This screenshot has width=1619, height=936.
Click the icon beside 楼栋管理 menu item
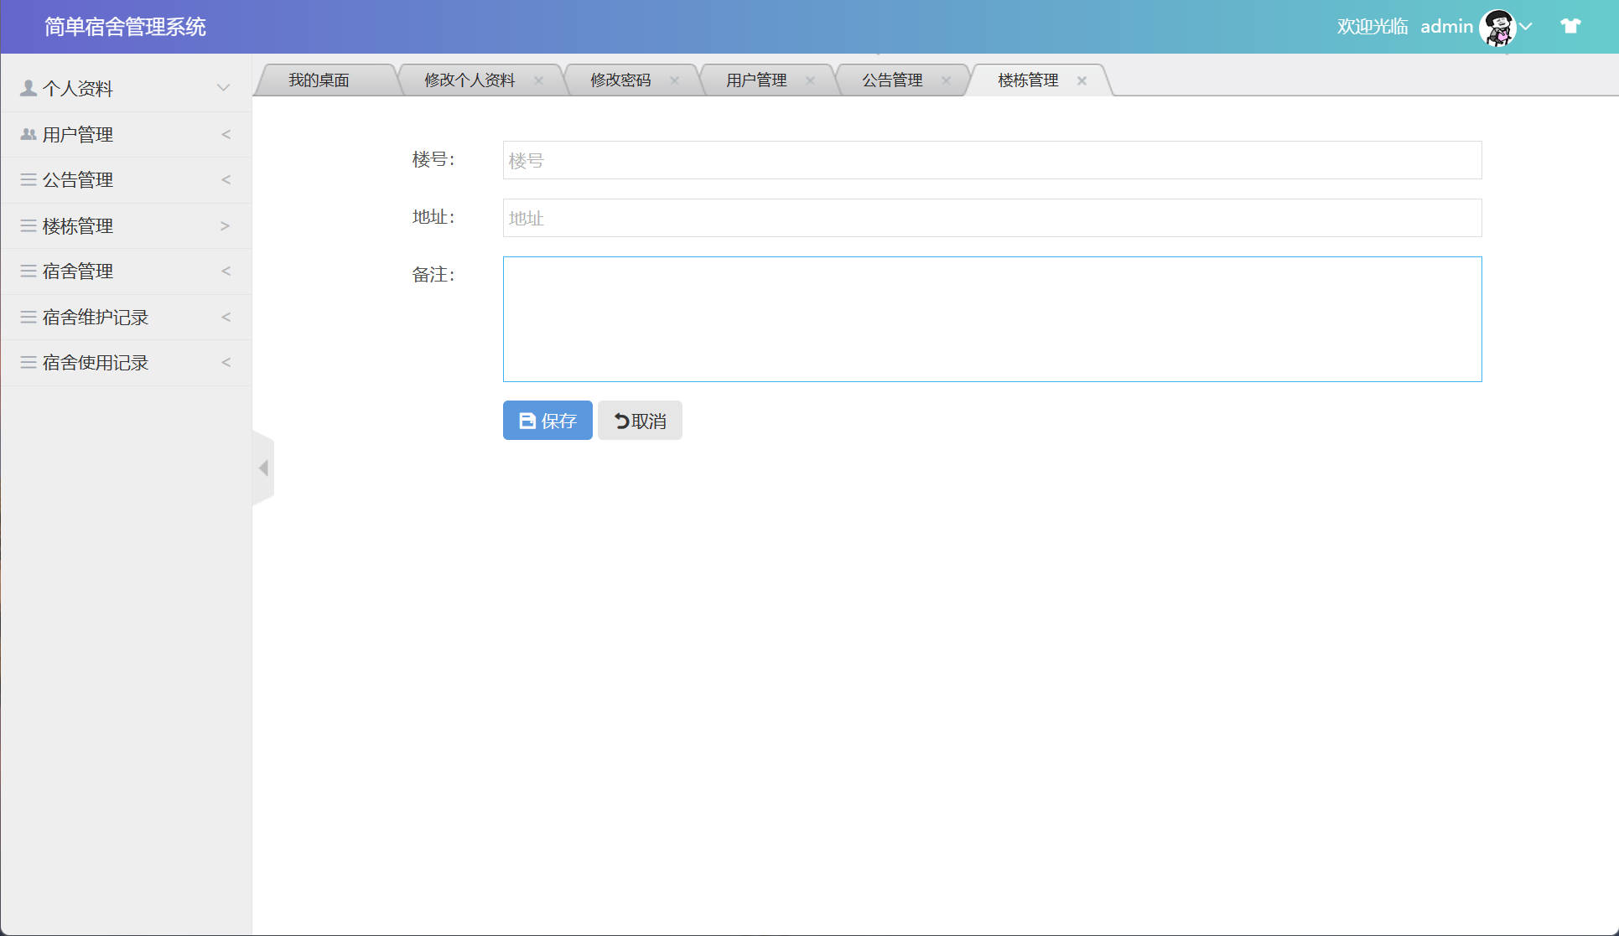[x=26, y=225]
